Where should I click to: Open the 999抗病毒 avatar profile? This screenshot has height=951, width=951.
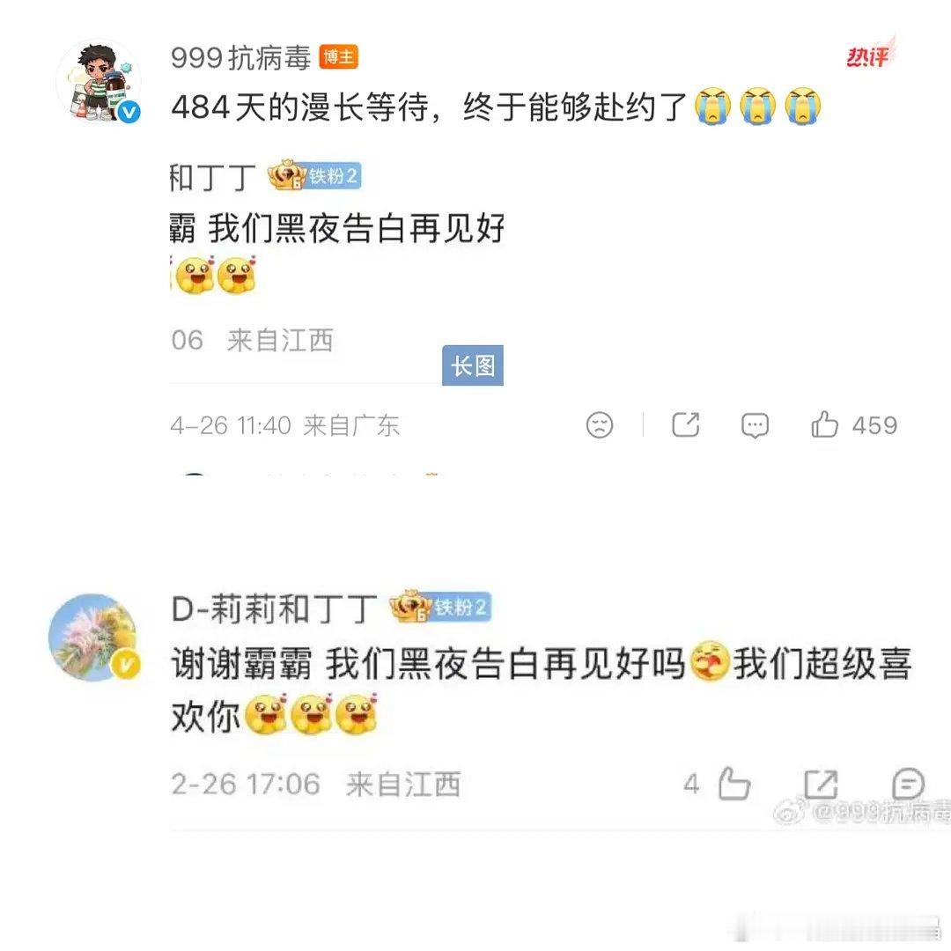[99, 81]
